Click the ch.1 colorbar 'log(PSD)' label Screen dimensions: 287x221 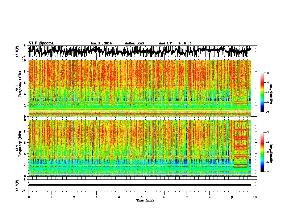(x=271, y=94)
